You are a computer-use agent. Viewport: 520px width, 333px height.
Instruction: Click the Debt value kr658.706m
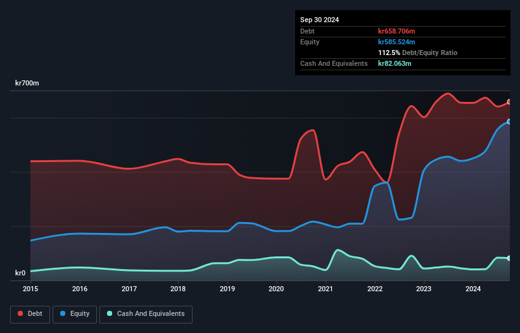396,31
